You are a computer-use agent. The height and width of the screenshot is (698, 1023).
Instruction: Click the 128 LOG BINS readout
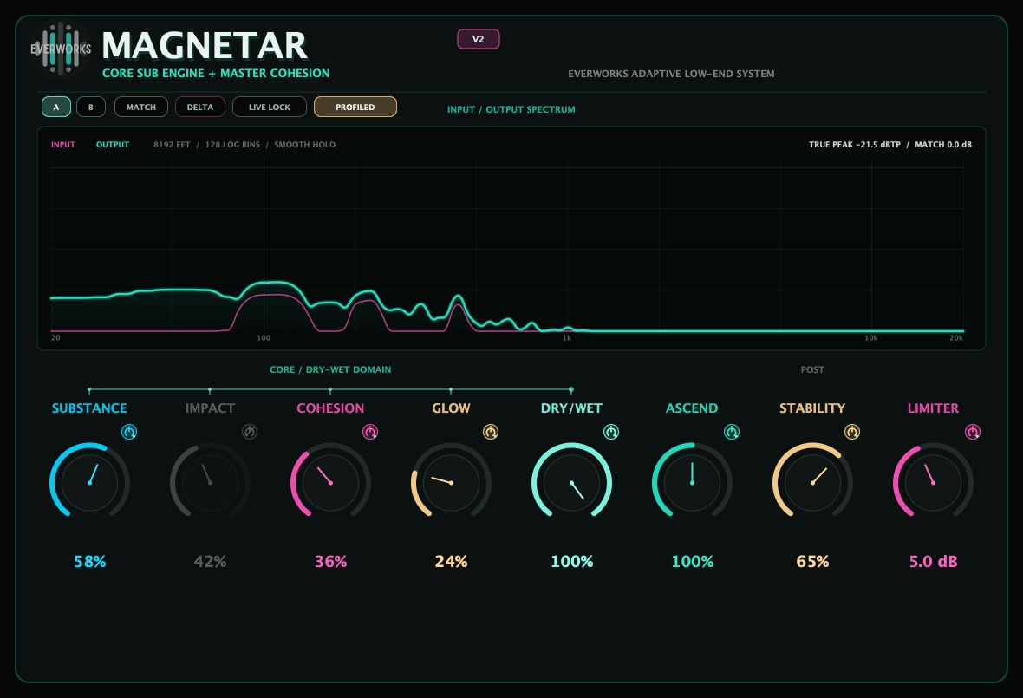232,145
